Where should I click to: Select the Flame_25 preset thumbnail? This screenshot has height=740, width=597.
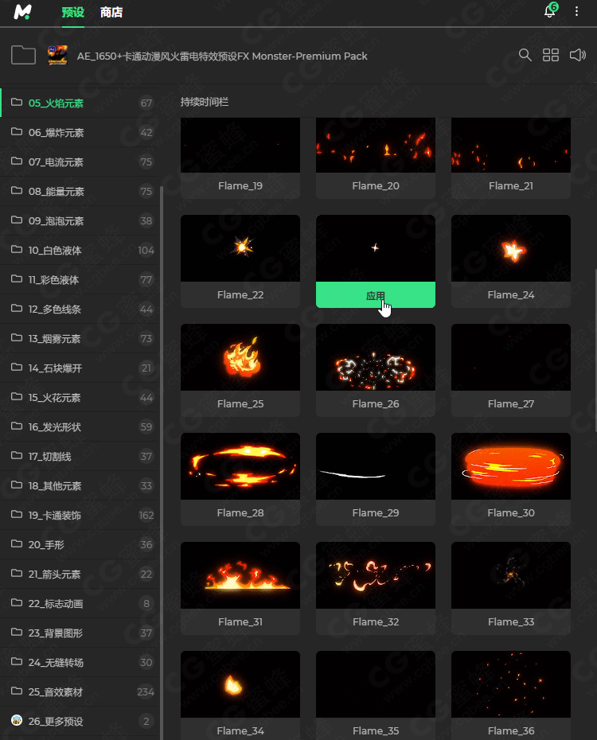(240, 357)
